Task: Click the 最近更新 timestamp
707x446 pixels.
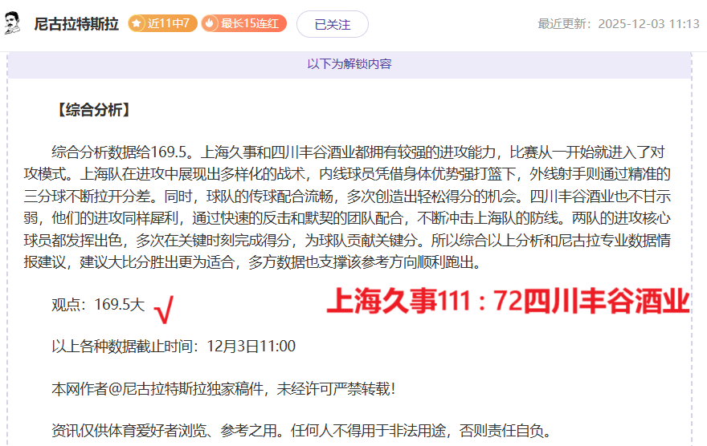Action: coord(618,24)
